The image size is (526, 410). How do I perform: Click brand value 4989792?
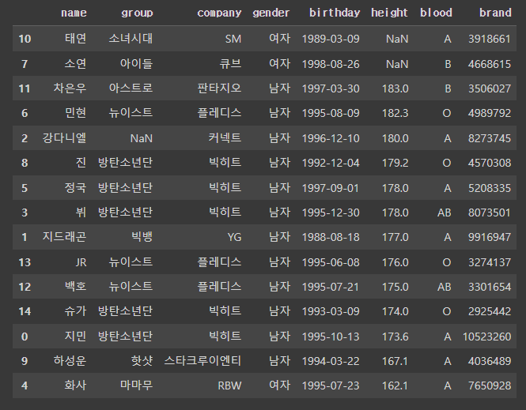click(490, 113)
